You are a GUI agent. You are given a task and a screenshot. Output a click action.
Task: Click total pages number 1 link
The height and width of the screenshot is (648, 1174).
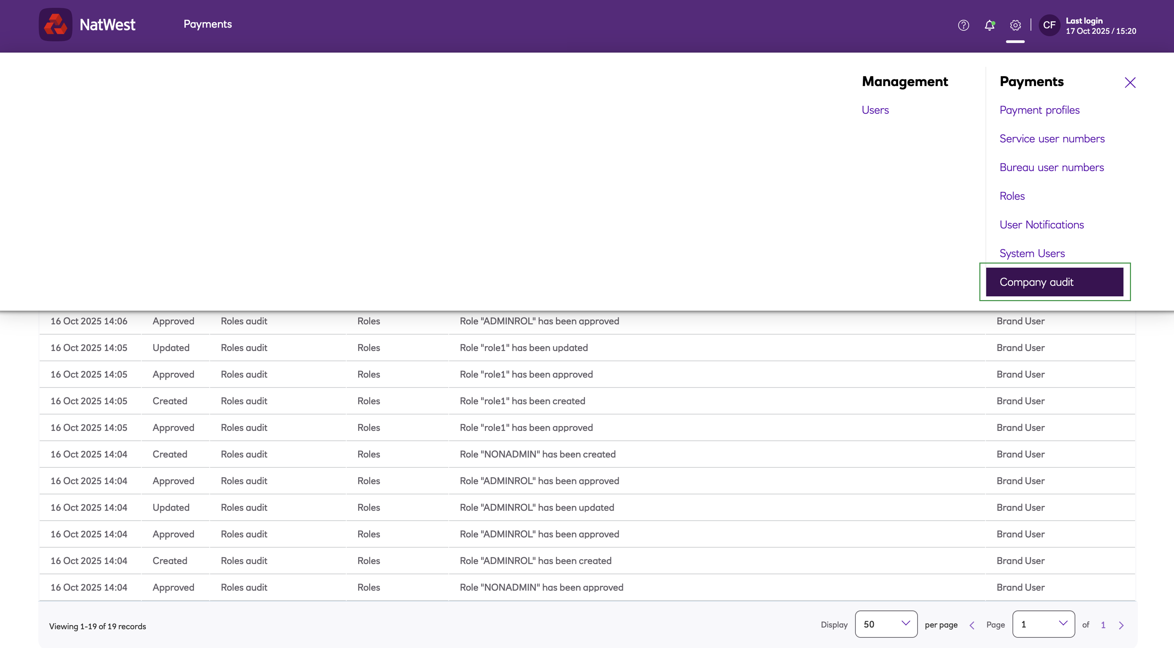[x=1103, y=625]
